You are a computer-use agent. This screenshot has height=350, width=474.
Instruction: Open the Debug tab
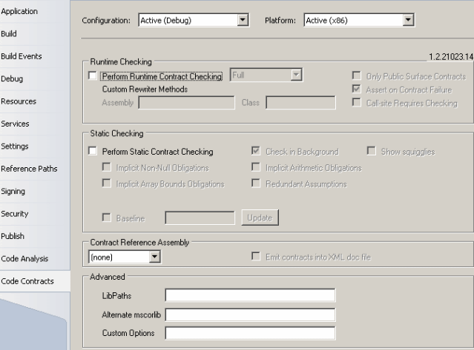[12, 78]
